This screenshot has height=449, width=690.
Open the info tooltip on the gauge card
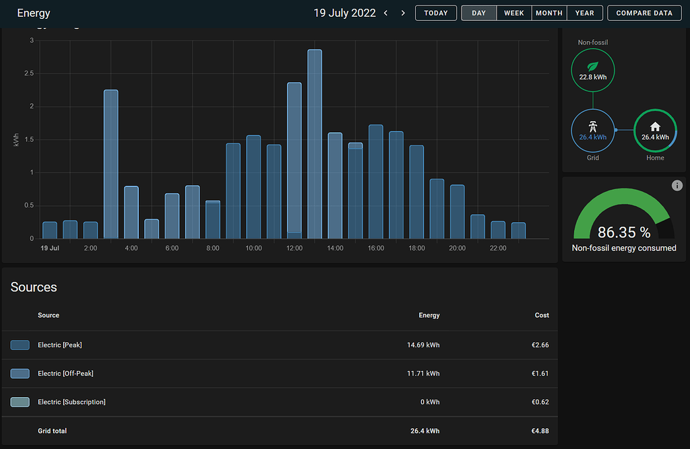coord(677,185)
